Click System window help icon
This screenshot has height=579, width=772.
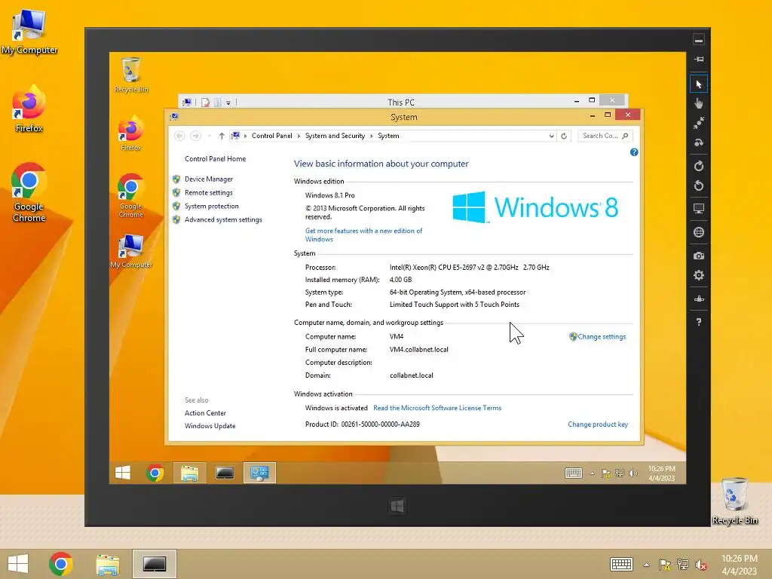pyautogui.click(x=634, y=152)
